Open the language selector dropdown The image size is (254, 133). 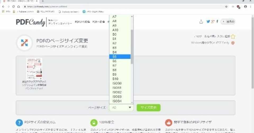[x=228, y=21]
